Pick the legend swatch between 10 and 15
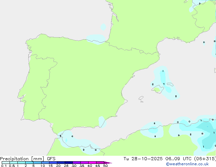 pos(45,163)
